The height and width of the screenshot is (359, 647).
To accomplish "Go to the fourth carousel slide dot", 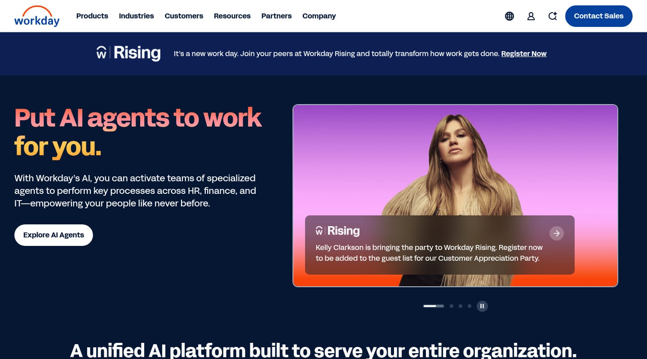I will point(470,306).
